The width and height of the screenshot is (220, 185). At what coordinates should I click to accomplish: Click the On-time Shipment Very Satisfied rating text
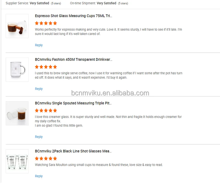point(106,3)
